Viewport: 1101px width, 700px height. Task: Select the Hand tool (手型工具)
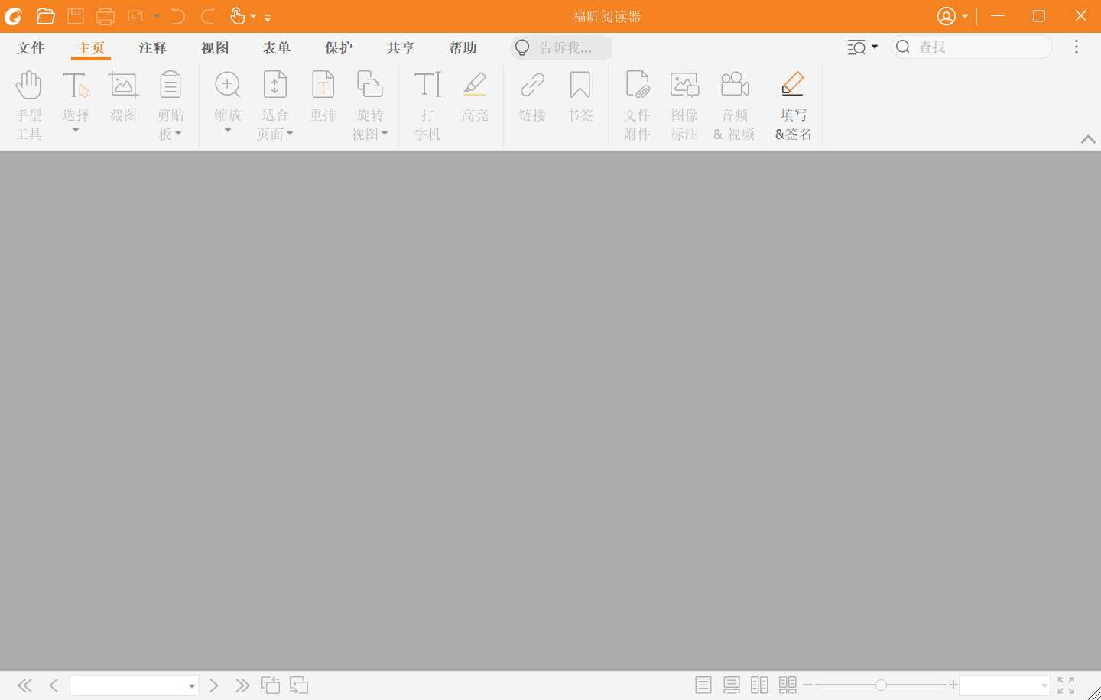tap(28, 105)
